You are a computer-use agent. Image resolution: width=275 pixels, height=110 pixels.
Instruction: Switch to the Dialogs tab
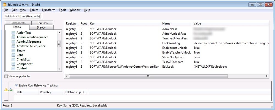click(42, 28)
